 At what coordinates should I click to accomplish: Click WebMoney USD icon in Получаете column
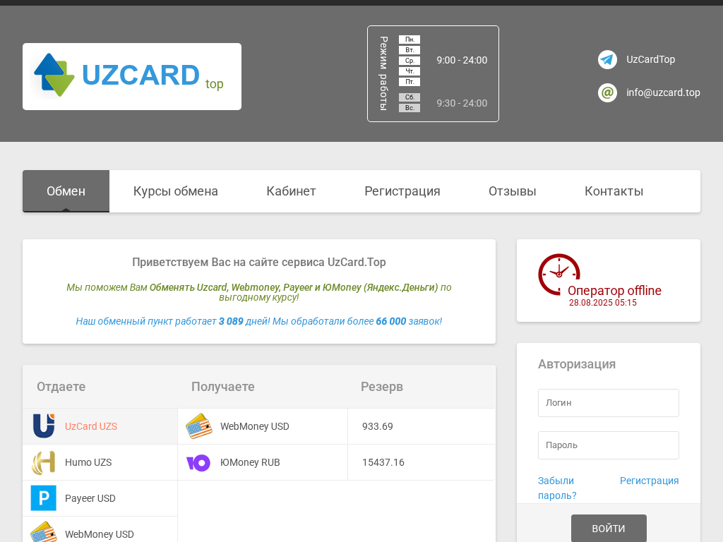198,426
